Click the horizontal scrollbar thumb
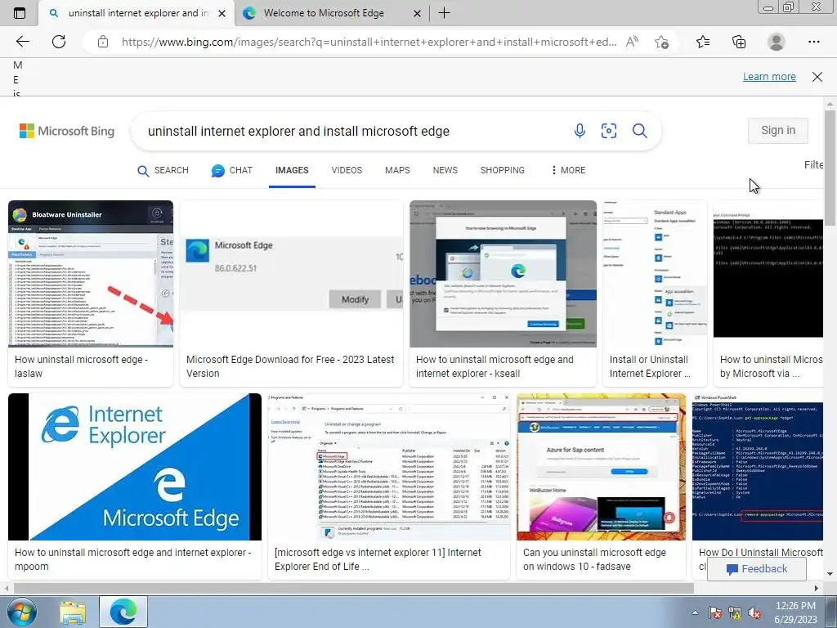This screenshot has height=628, width=837. click(353, 588)
